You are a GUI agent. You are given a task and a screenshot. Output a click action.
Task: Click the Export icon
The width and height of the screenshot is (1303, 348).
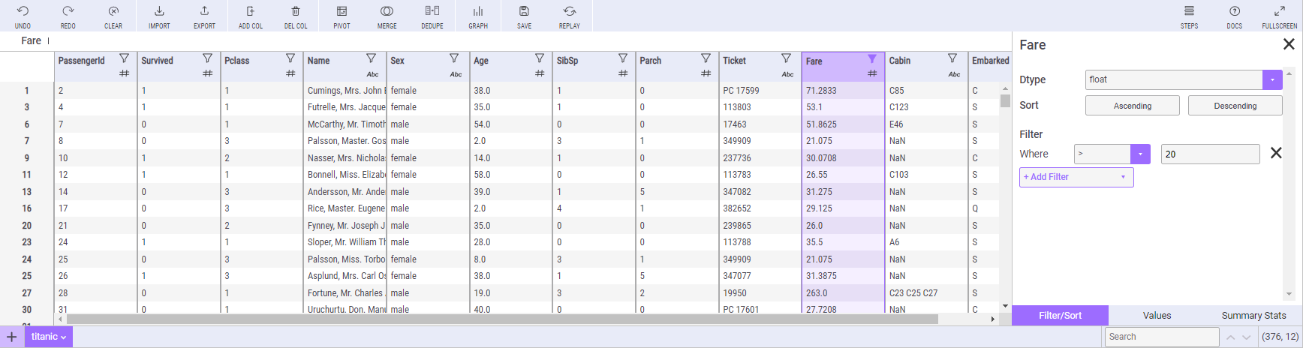204,16
